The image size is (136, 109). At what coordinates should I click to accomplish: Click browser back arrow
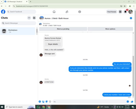(x=2, y=6)
